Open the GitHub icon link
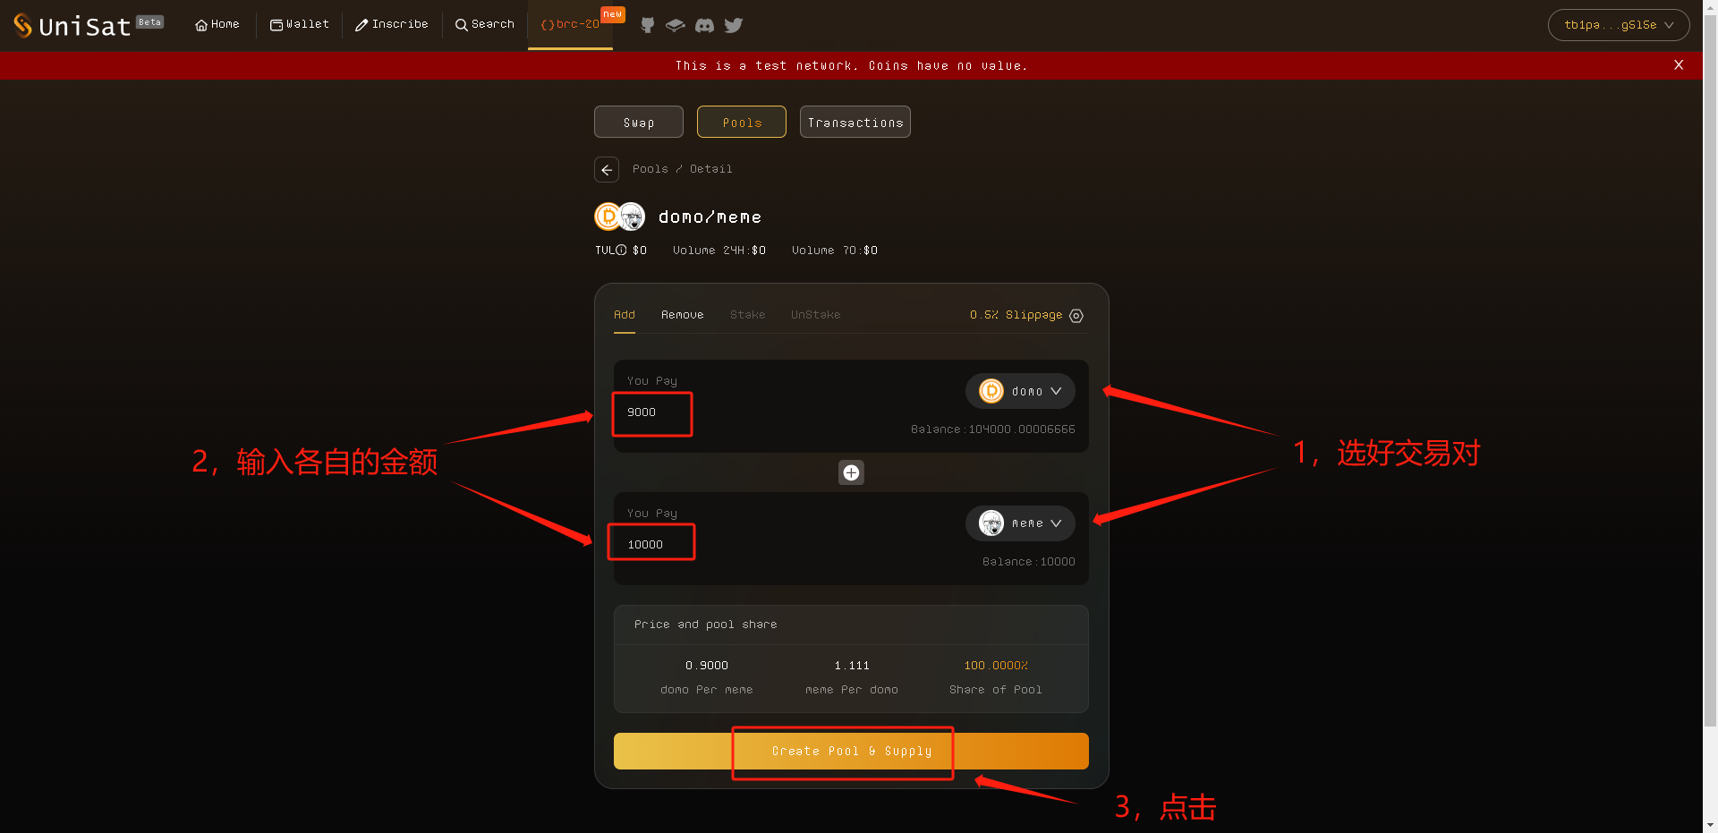The image size is (1718, 833). tap(648, 25)
